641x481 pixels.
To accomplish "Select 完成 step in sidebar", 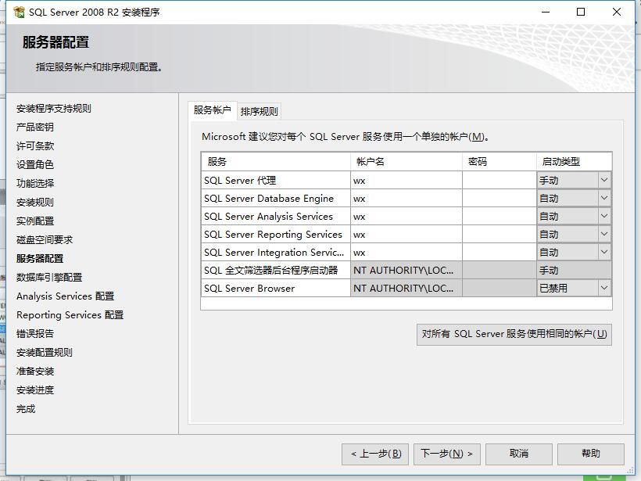I will (x=26, y=409).
